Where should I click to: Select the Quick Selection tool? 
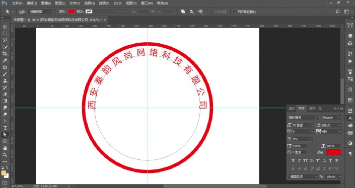click(5, 47)
